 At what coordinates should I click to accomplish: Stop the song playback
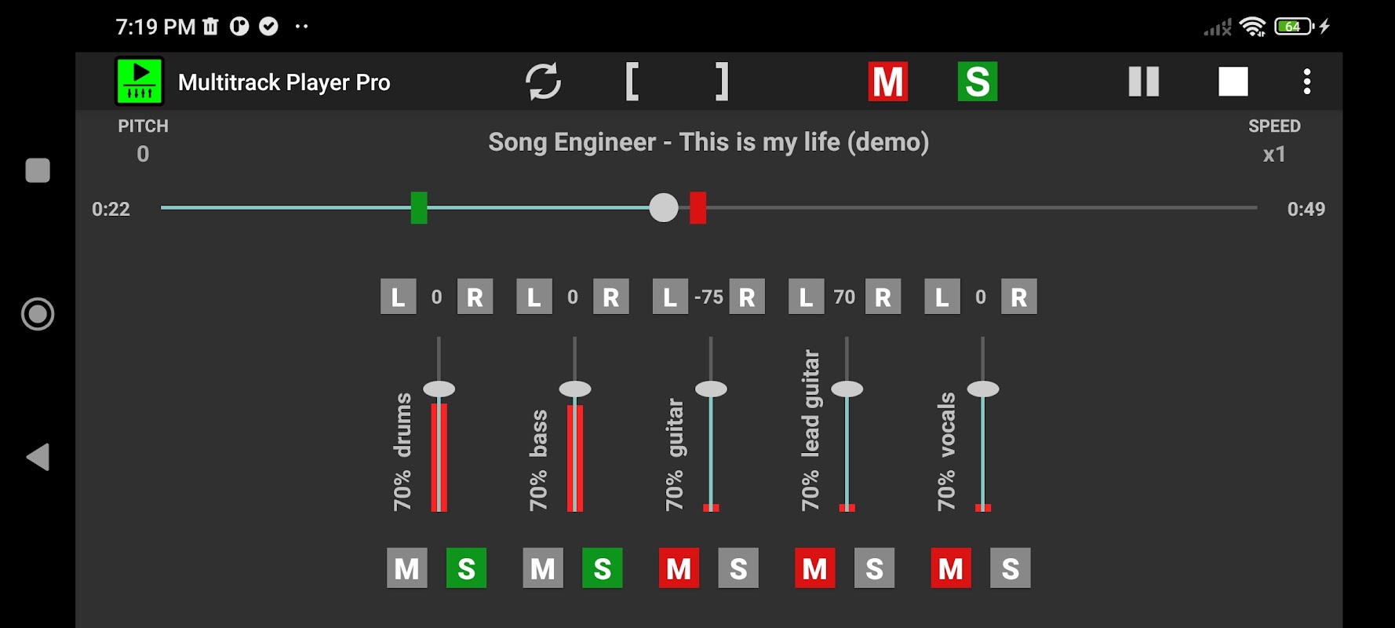pos(1233,82)
